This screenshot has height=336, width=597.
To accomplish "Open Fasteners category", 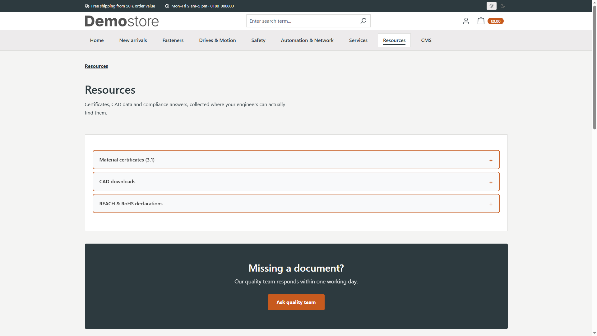I will (173, 40).
